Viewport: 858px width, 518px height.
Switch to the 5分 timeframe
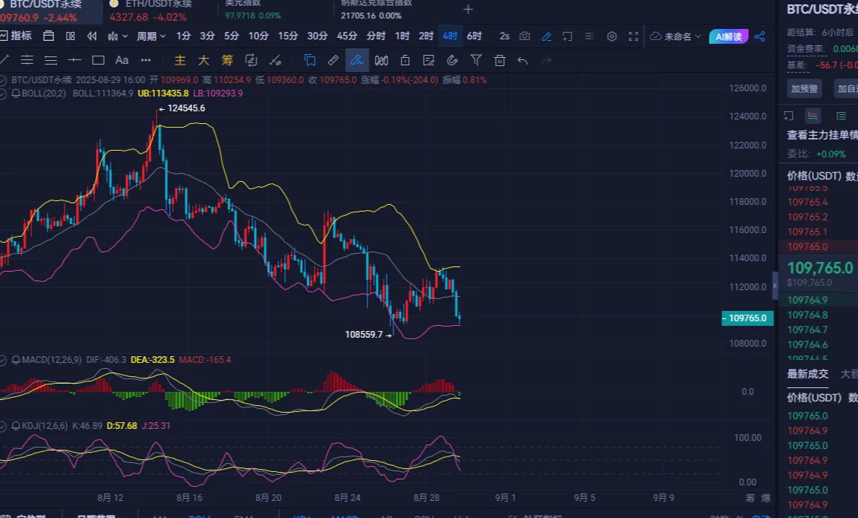(232, 36)
